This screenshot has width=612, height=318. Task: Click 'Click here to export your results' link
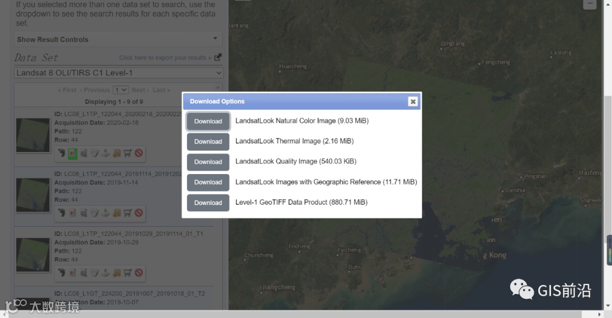point(165,58)
